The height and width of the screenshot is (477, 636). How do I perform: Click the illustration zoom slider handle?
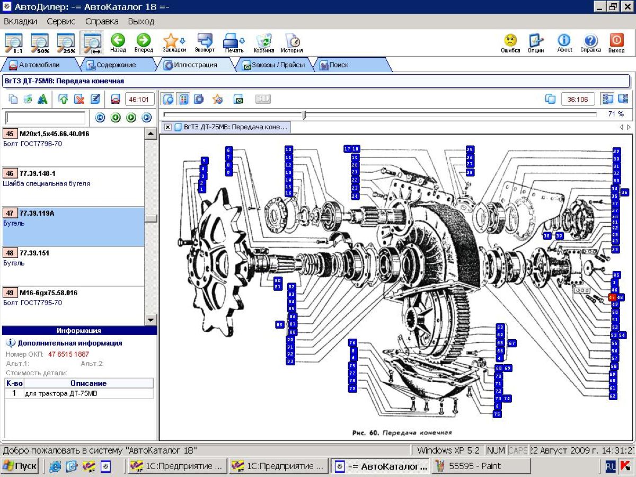[304, 114]
